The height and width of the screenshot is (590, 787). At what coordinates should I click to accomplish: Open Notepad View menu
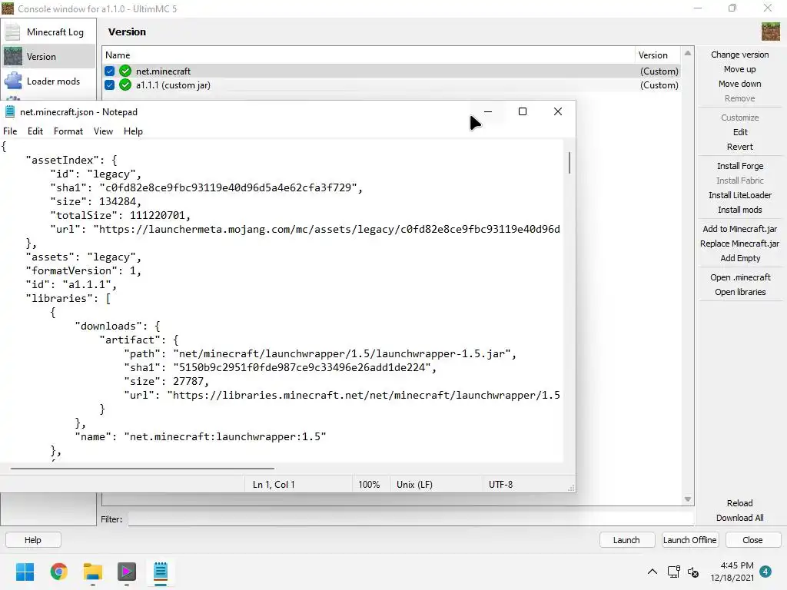103,131
